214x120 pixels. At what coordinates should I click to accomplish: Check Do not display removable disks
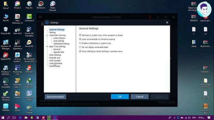coord(80,47)
